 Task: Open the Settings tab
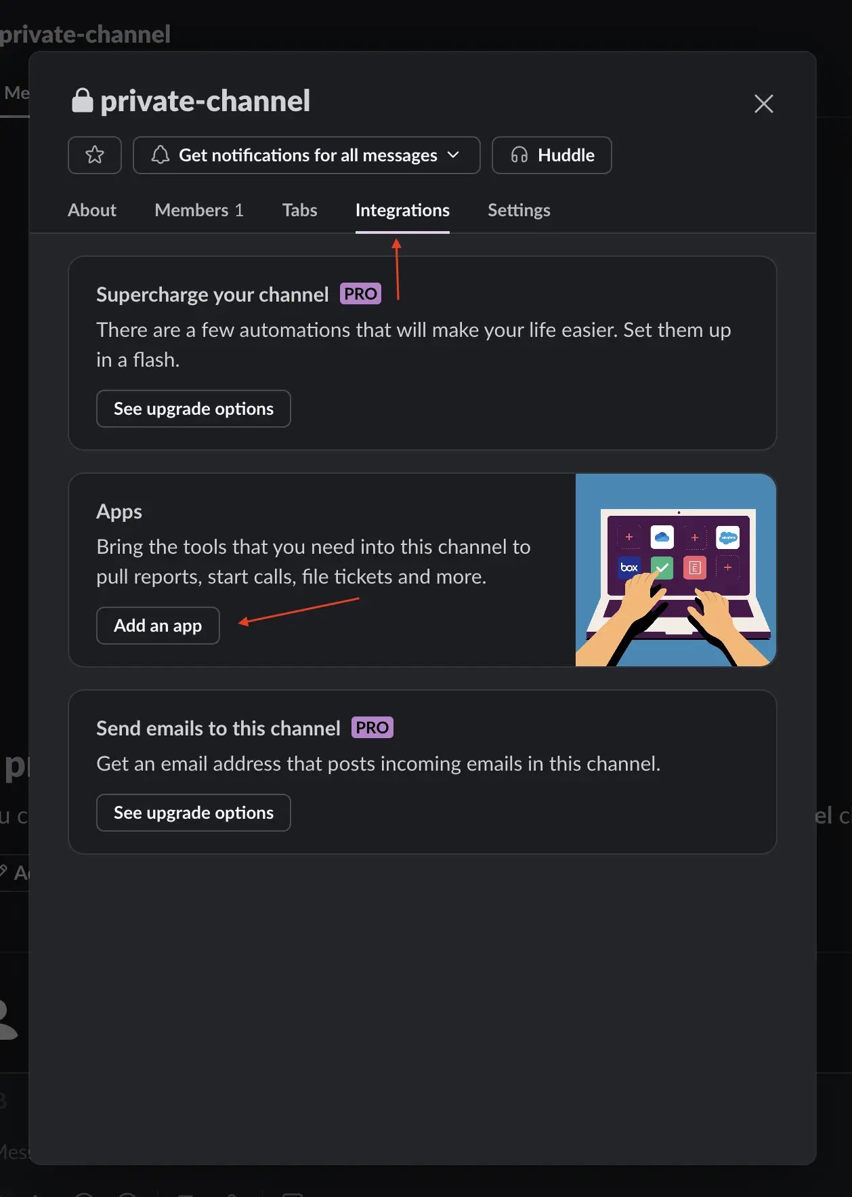pos(519,210)
